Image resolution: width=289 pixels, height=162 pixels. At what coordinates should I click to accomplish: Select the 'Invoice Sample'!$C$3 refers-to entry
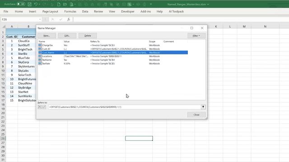pyautogui.click(x=103, y=45)
